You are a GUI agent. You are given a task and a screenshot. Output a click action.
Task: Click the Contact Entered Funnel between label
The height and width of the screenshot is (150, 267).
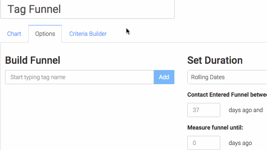[227, 95]
